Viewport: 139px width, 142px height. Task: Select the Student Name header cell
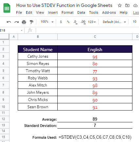pos(38,49)
